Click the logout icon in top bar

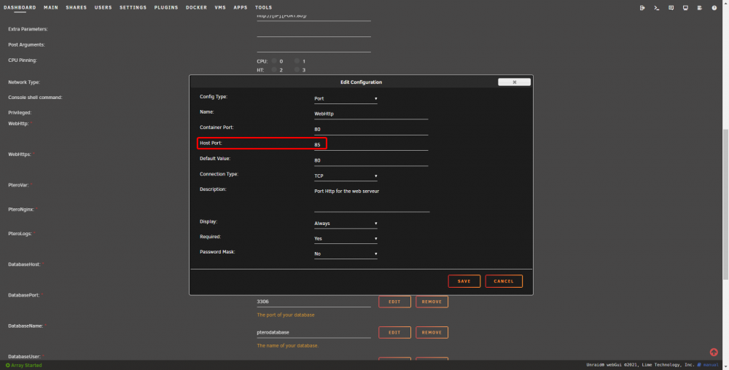coord(642,8)
